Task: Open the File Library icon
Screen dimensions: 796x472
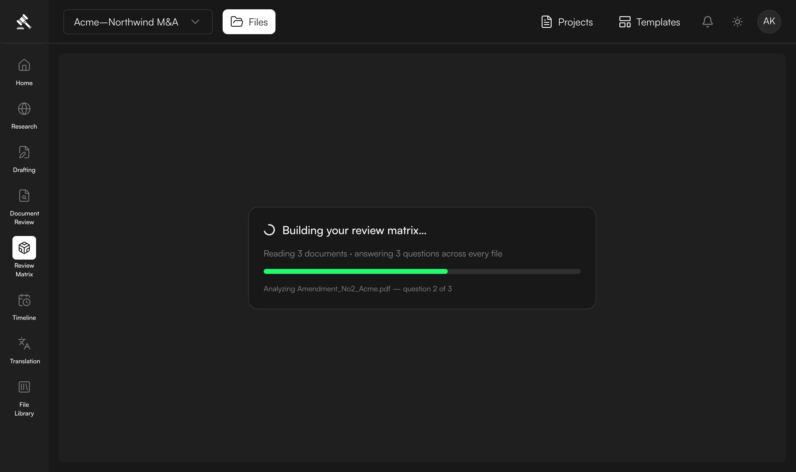Action: point(24,387)
